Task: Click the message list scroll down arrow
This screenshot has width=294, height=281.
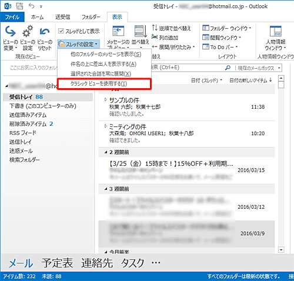Action: click(x=281, y=250)
